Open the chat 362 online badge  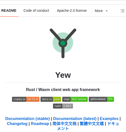(x=75, y=99)
